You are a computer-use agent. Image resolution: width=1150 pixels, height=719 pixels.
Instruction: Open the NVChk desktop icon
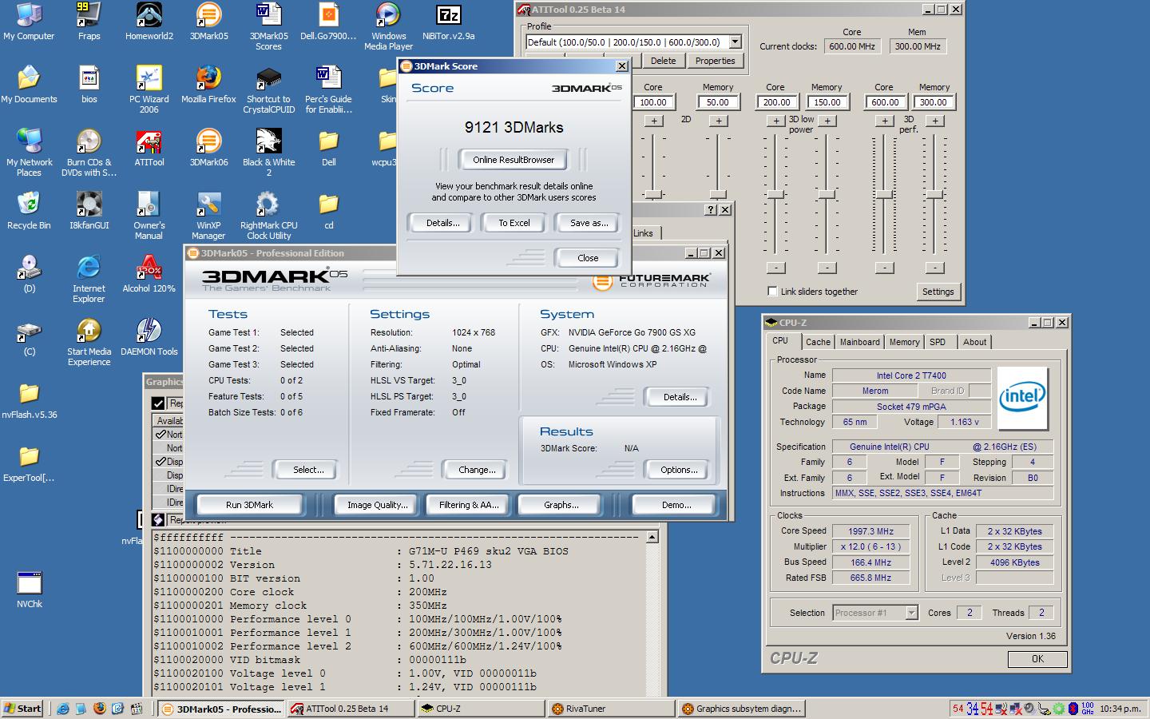[29, 589]
